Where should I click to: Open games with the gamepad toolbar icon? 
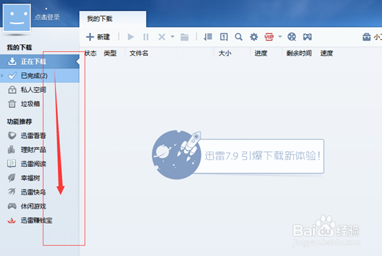308,37
